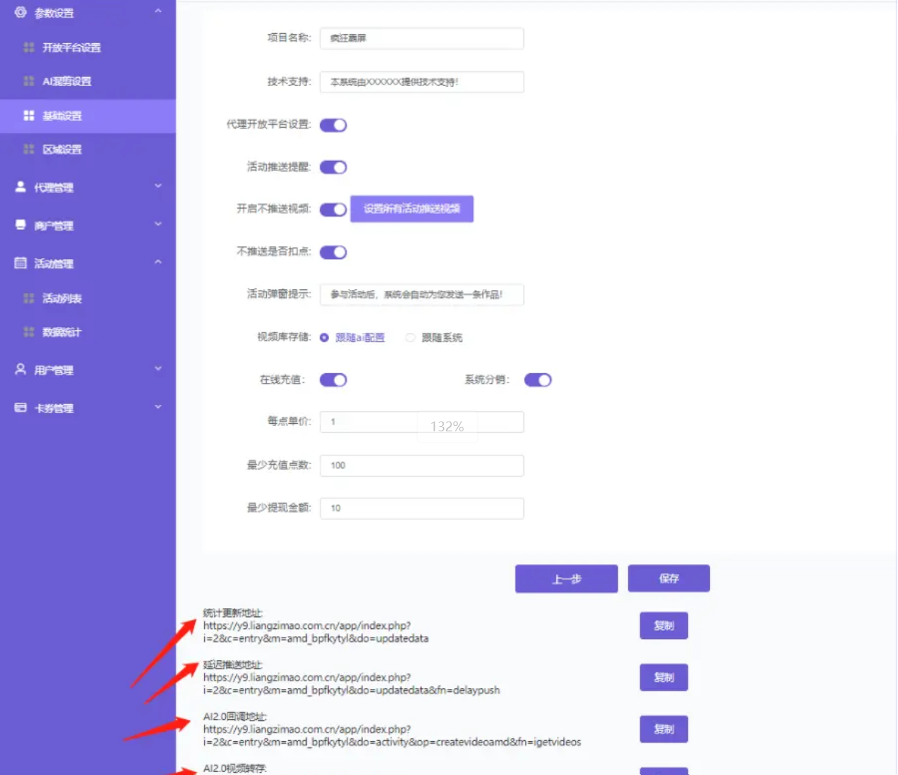
Task: Click the 保存 button
Action: [x=668, y=579]
